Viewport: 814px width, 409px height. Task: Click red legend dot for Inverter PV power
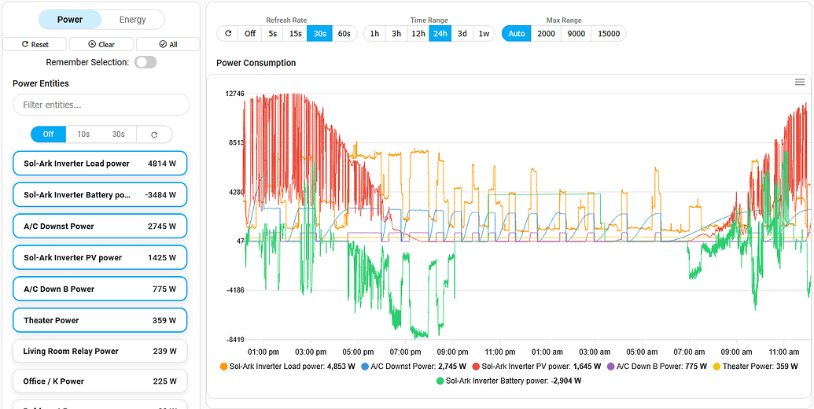tap(476, 367)
